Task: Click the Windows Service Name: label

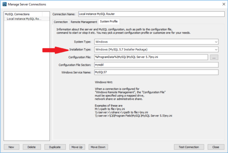Action: tap(76, 72)
